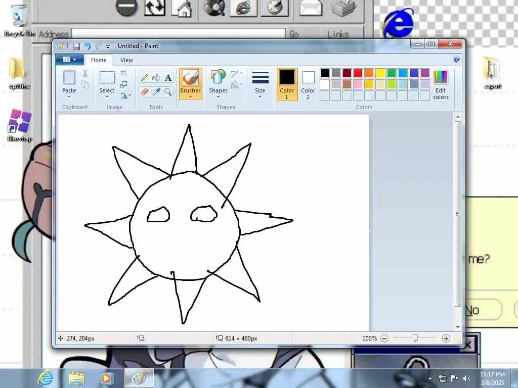Pick the green color swatch
The image size is (518, 388).
[392, 73]
